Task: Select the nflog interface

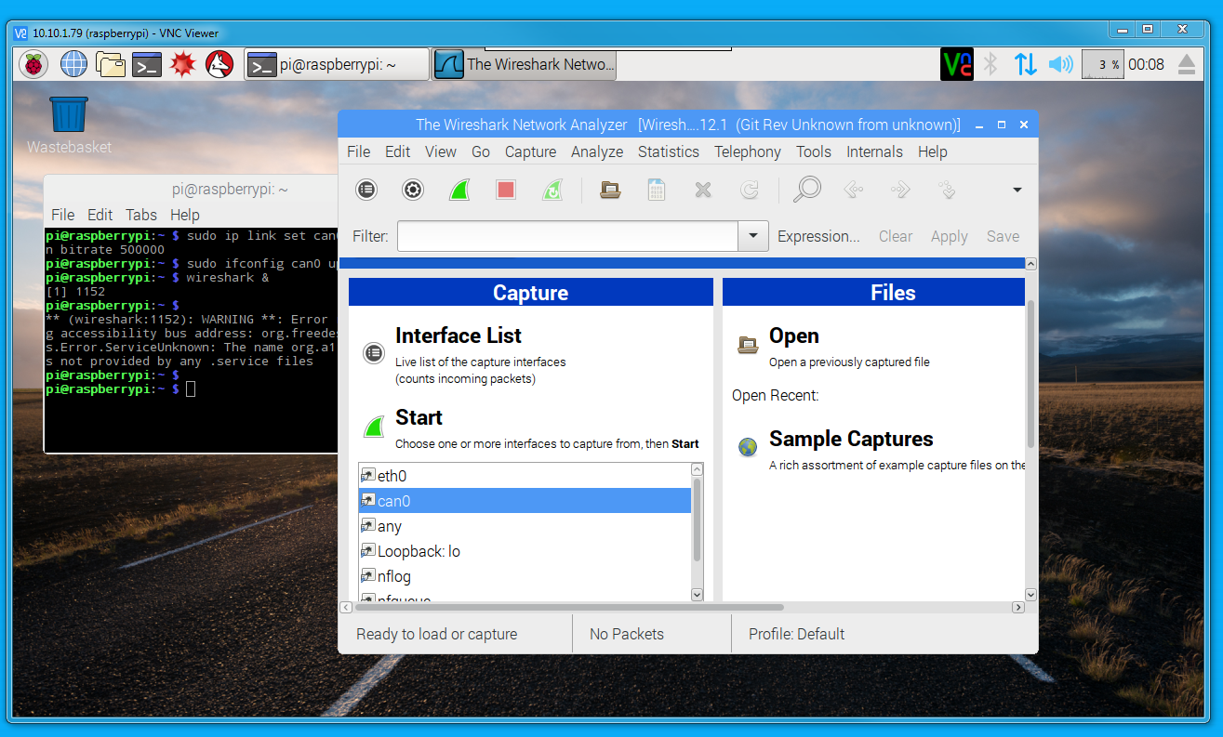Action: 525,576
